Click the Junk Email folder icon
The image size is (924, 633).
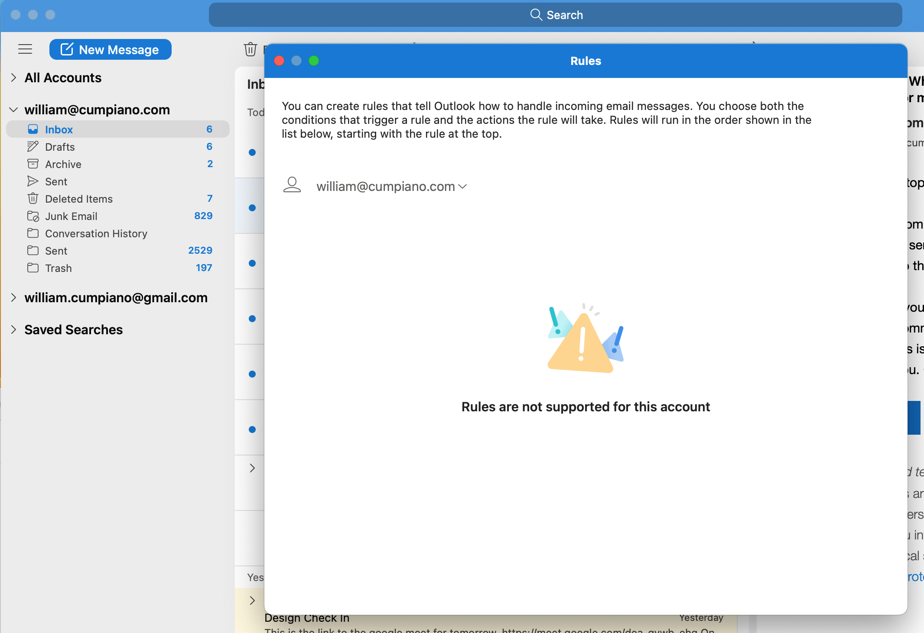pyautogui.click(x=33, y=216)
